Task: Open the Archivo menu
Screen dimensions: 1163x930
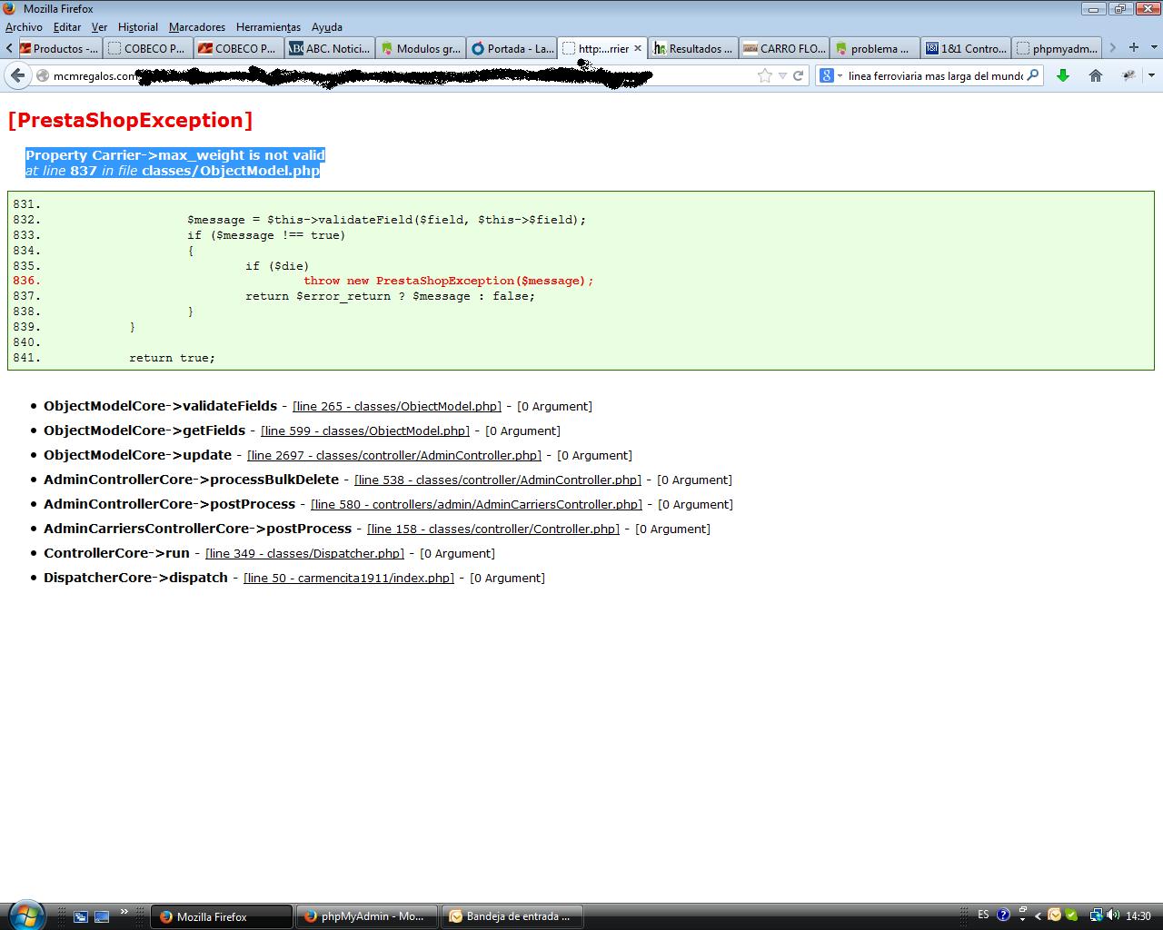Action: coord(24,27)
